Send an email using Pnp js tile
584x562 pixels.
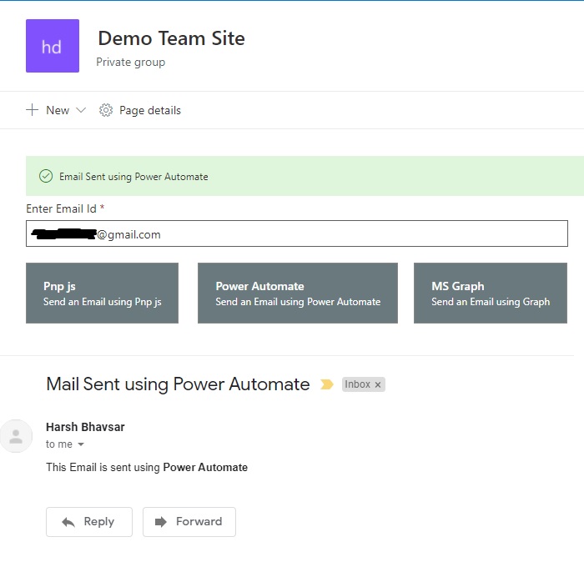[102, 293]
